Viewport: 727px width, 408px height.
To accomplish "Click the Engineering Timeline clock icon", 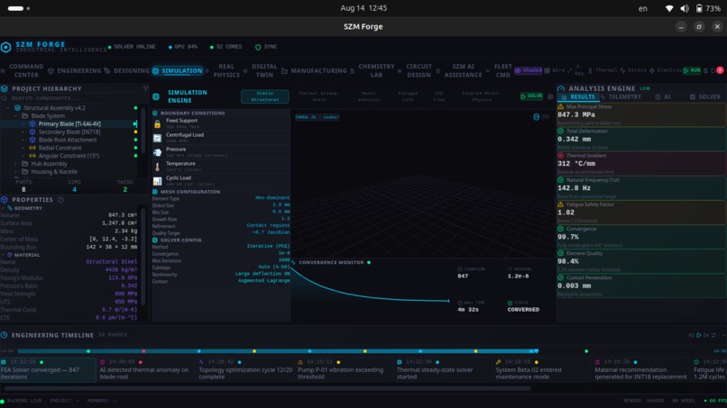I will [x=5, y=335].
